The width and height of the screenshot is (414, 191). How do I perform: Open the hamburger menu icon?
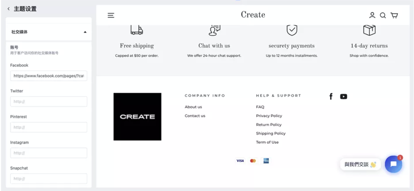(111, 15)
